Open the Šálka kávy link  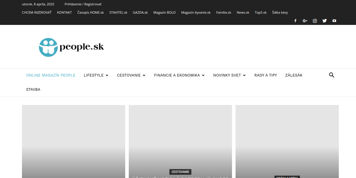tap(280, 12)
